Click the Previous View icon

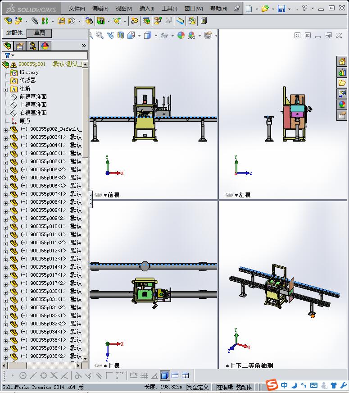pyautogui.click(x=110, y=35)
